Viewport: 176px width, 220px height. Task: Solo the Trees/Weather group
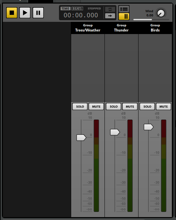pyautogui.click(x=80, y=107)
